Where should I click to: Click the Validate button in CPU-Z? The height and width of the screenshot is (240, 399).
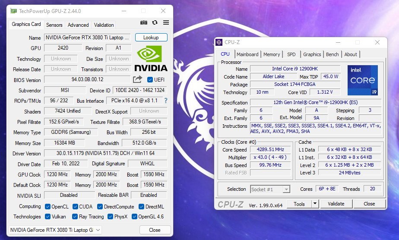pos(336,204)
